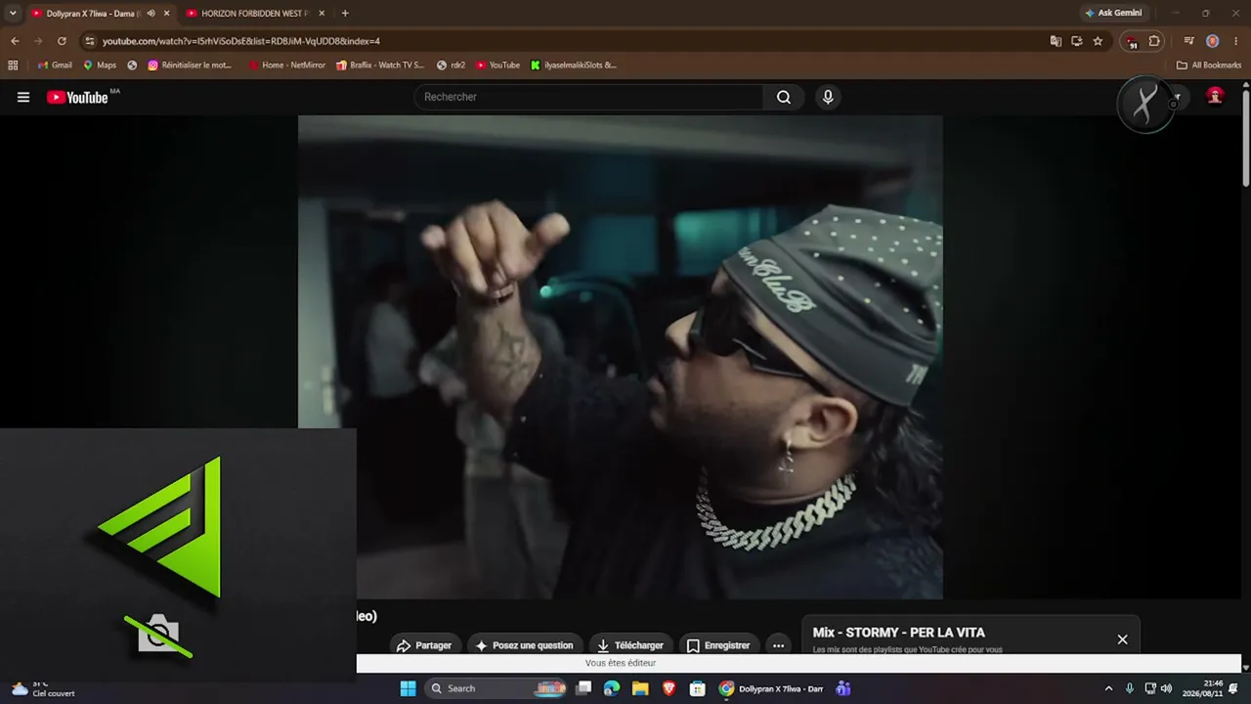Translate this page from address bar
This screenshot has height=704, width=1251.
(1056, 41)
